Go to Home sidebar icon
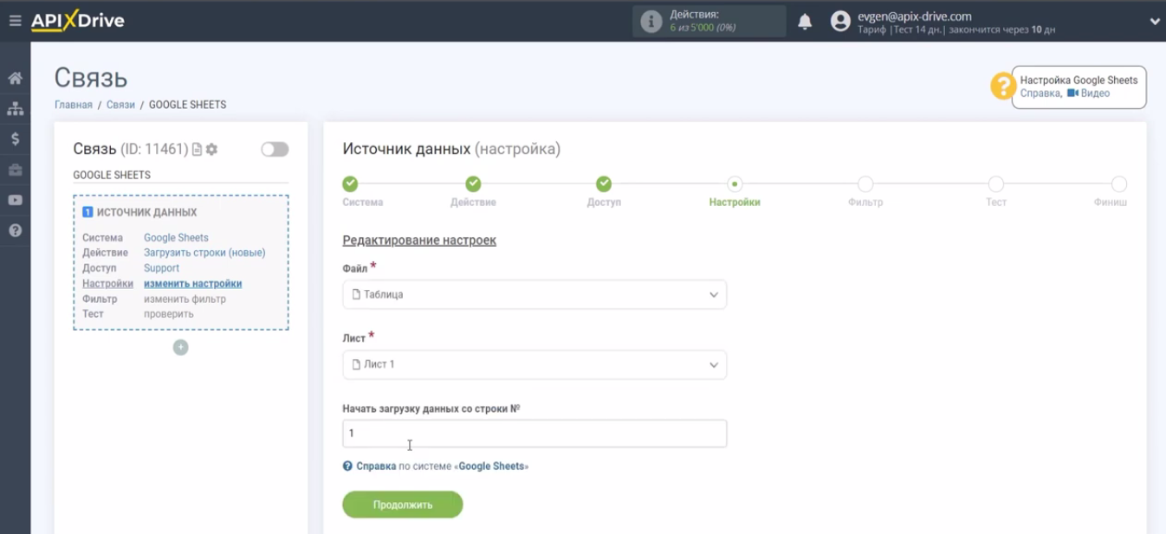Image resolution: width=1166 pixels, height=534 pixels. tap(15, 78)
